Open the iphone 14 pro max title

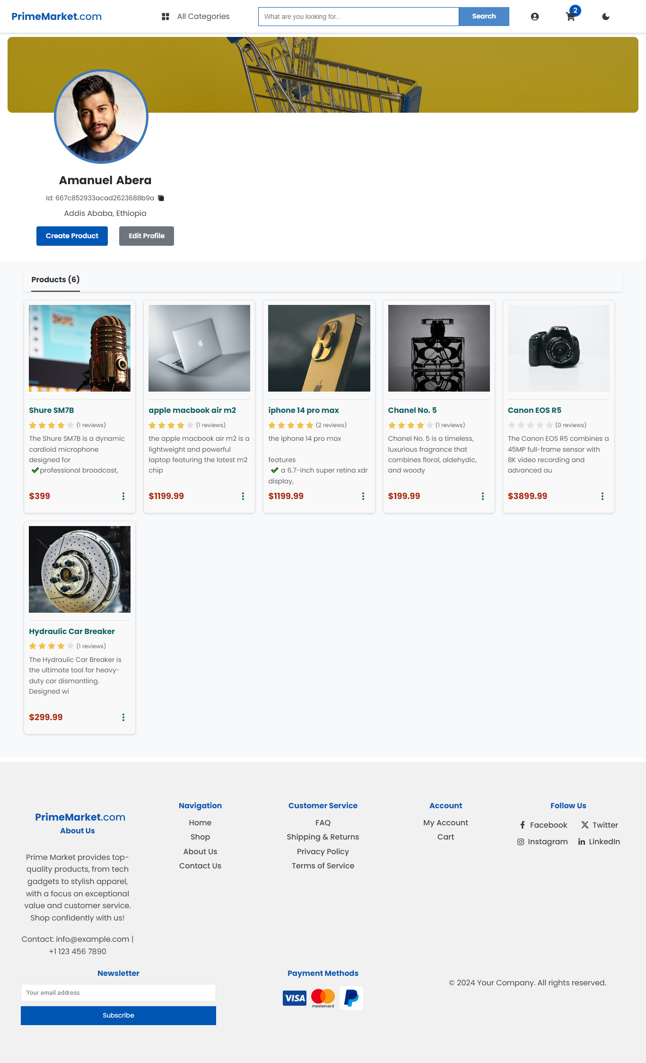tap(304, 411)
